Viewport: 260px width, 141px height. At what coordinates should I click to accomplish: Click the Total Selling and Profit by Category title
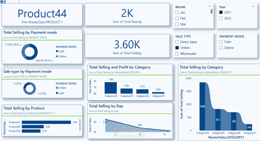click(x=120, y=67)
